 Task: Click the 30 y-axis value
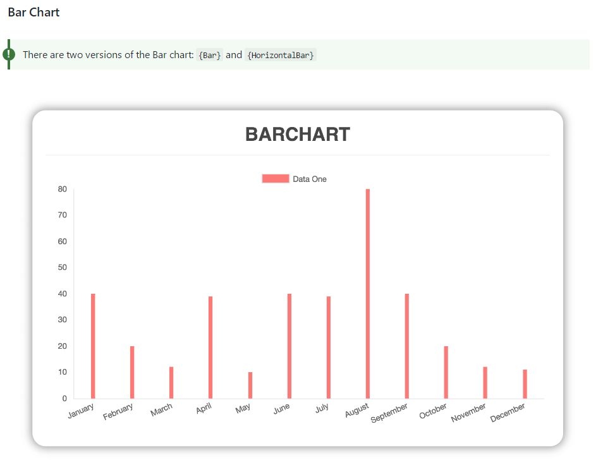coord(63,320)
